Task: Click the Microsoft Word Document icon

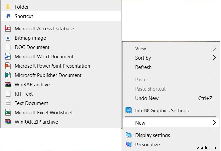Action: point(8,57)
